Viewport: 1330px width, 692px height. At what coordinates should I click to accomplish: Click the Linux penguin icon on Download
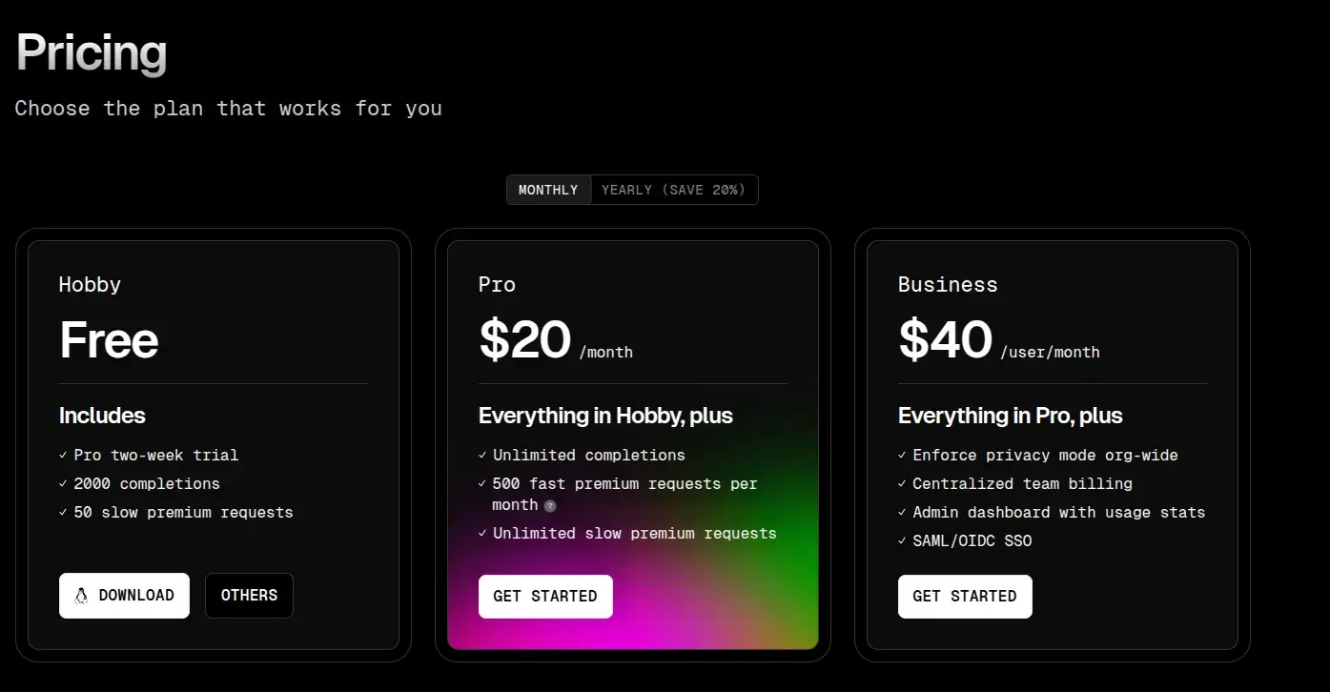click(81, 596)
